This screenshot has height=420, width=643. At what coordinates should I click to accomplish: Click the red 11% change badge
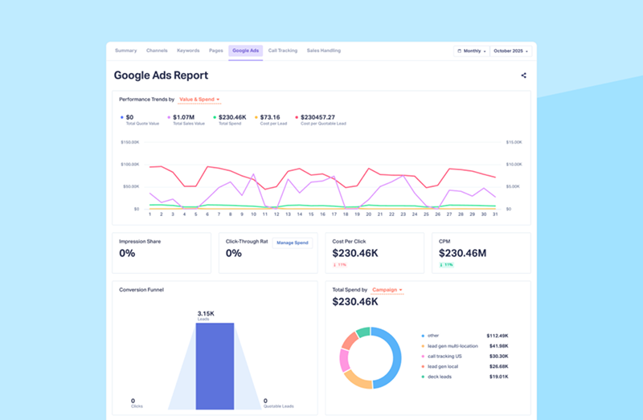click(x=340, y=265)
